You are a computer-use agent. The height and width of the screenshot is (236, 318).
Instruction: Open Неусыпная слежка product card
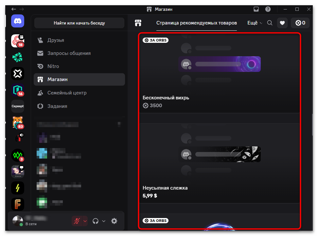tap(220, 163)
